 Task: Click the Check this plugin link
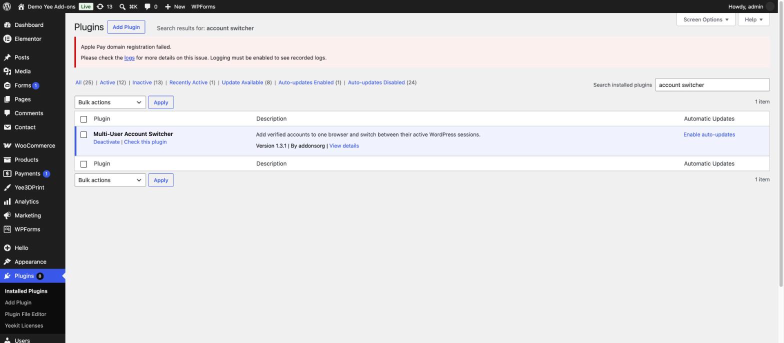pyautogui.click(x=145, y=142)
